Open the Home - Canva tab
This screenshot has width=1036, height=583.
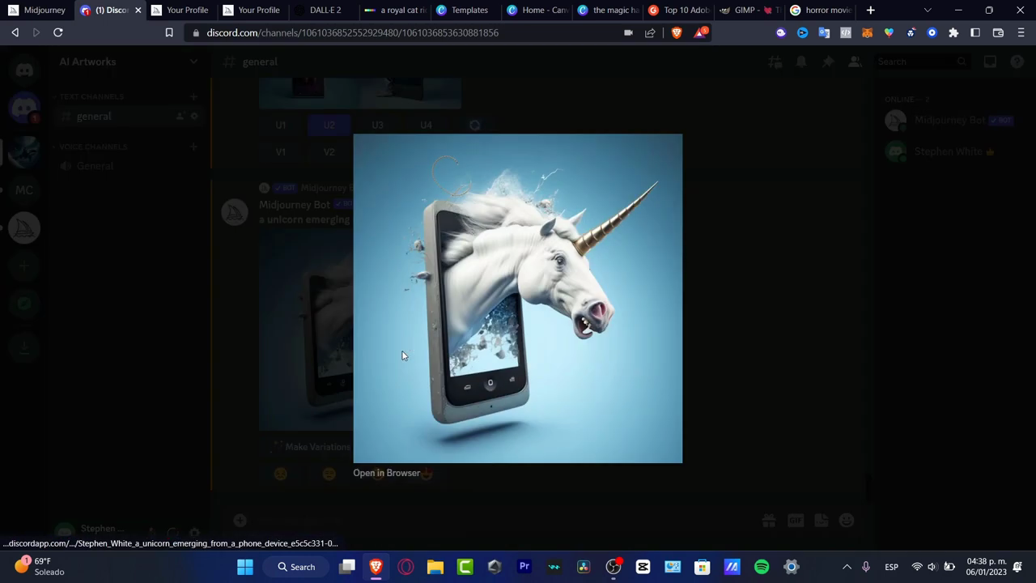(537, 11)
